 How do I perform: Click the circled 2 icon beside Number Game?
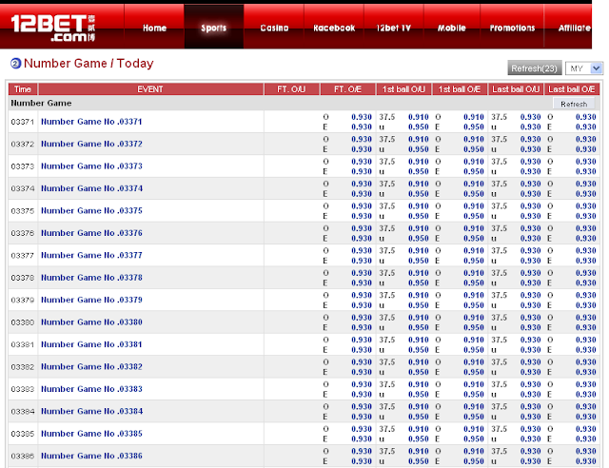pos(15,64)
